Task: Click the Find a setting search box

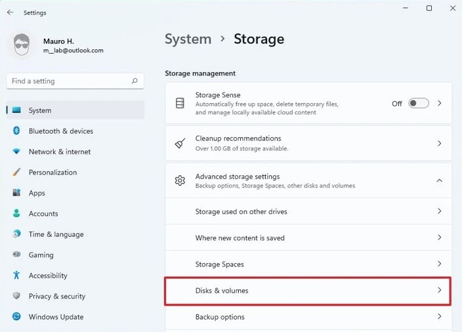Action: [x=75, y=81]
